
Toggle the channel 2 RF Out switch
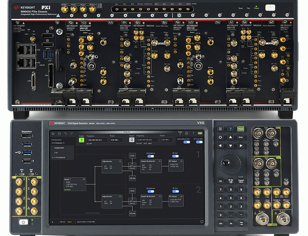pos(175,191)
